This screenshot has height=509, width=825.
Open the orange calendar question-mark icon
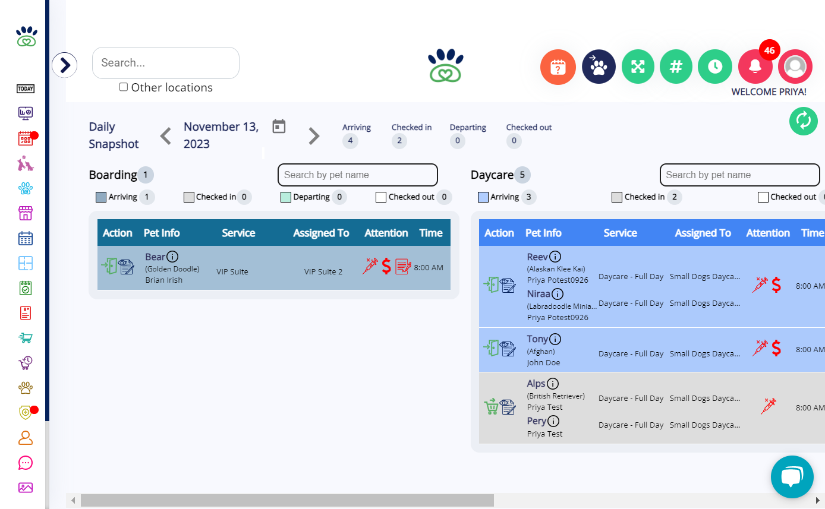pyautogui.click(x=558, y=67)
